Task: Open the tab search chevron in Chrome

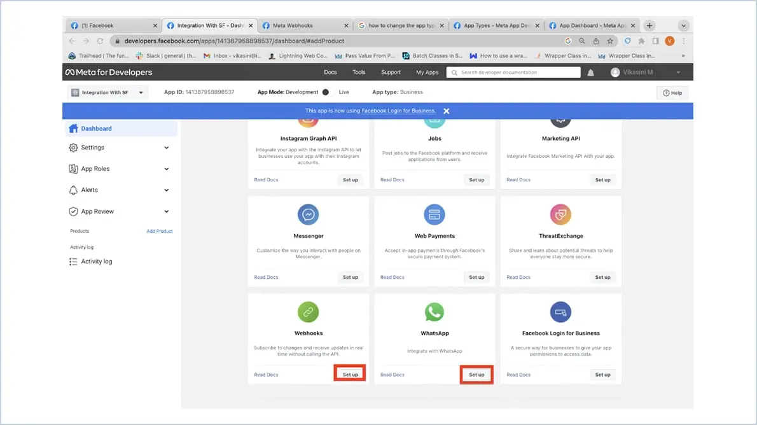Action: pyautogui.click(x=683, y=25)
